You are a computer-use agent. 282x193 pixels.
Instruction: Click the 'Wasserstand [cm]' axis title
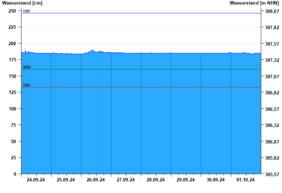tap(22, 3)
